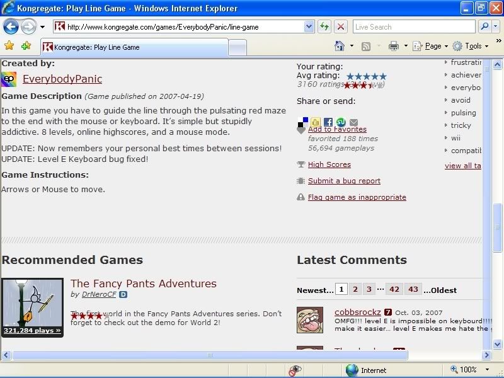Open the Favorites Center star icon
504x378 pixels.
click(9, 45)
